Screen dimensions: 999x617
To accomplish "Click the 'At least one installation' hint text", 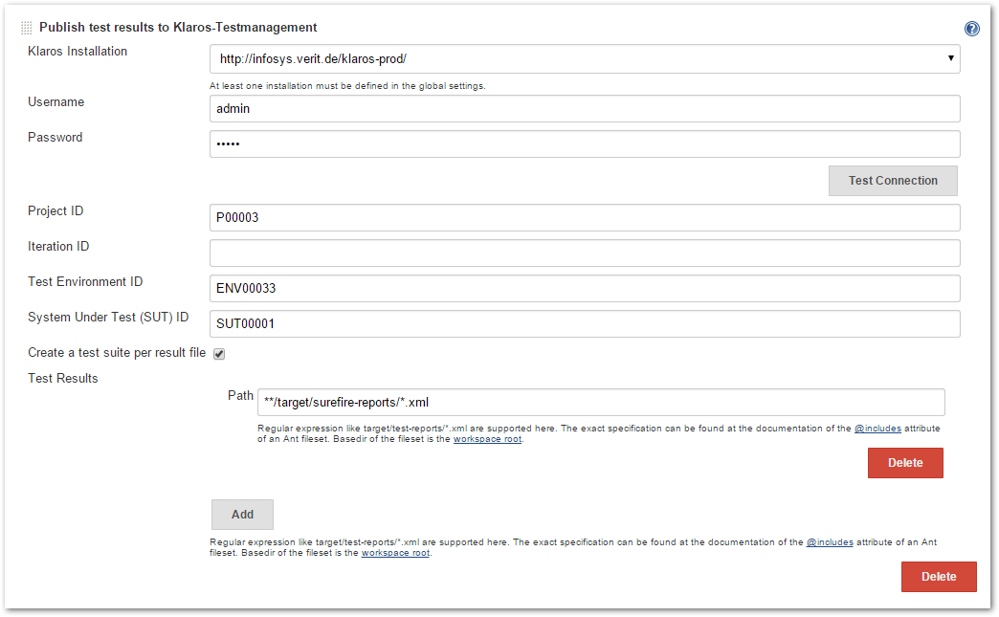I will (347, 86).
